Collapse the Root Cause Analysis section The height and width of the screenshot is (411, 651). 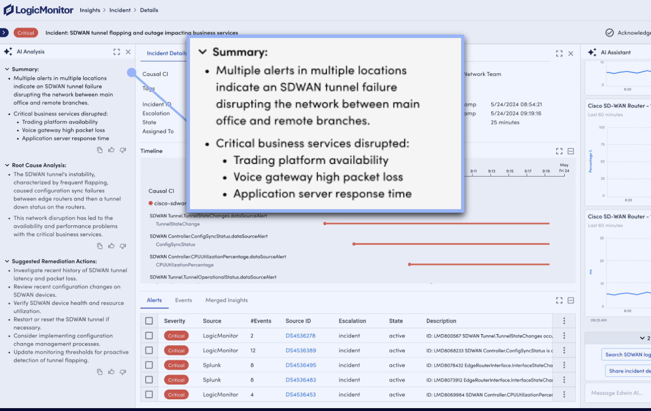[x=7, y=165]
